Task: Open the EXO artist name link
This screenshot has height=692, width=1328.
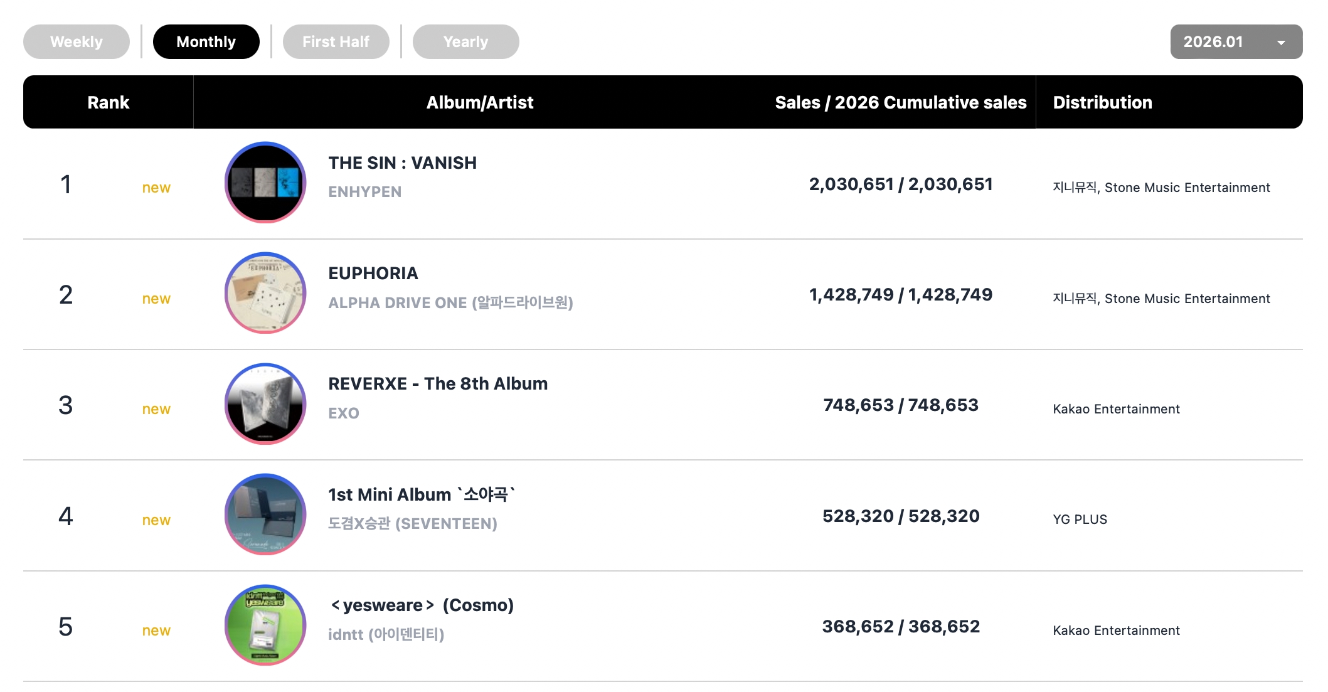Action: point(344,413)
